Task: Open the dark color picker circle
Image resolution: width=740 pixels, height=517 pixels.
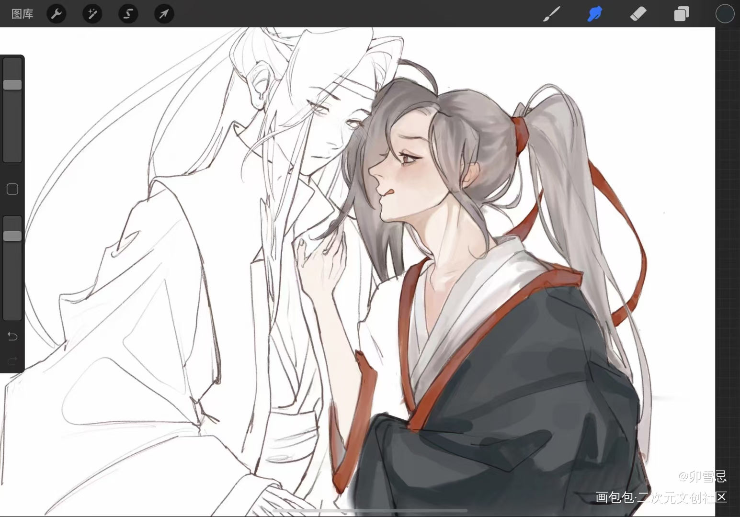Action: [725, 14]
